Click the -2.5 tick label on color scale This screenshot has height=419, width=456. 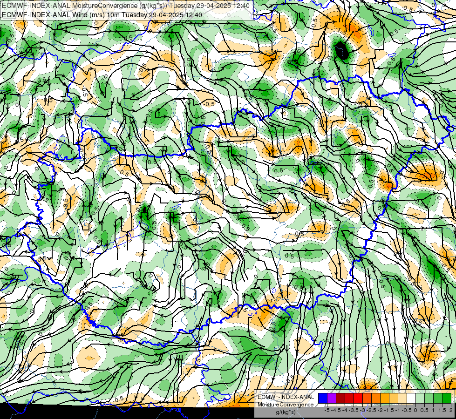click(x=371, y=410)
